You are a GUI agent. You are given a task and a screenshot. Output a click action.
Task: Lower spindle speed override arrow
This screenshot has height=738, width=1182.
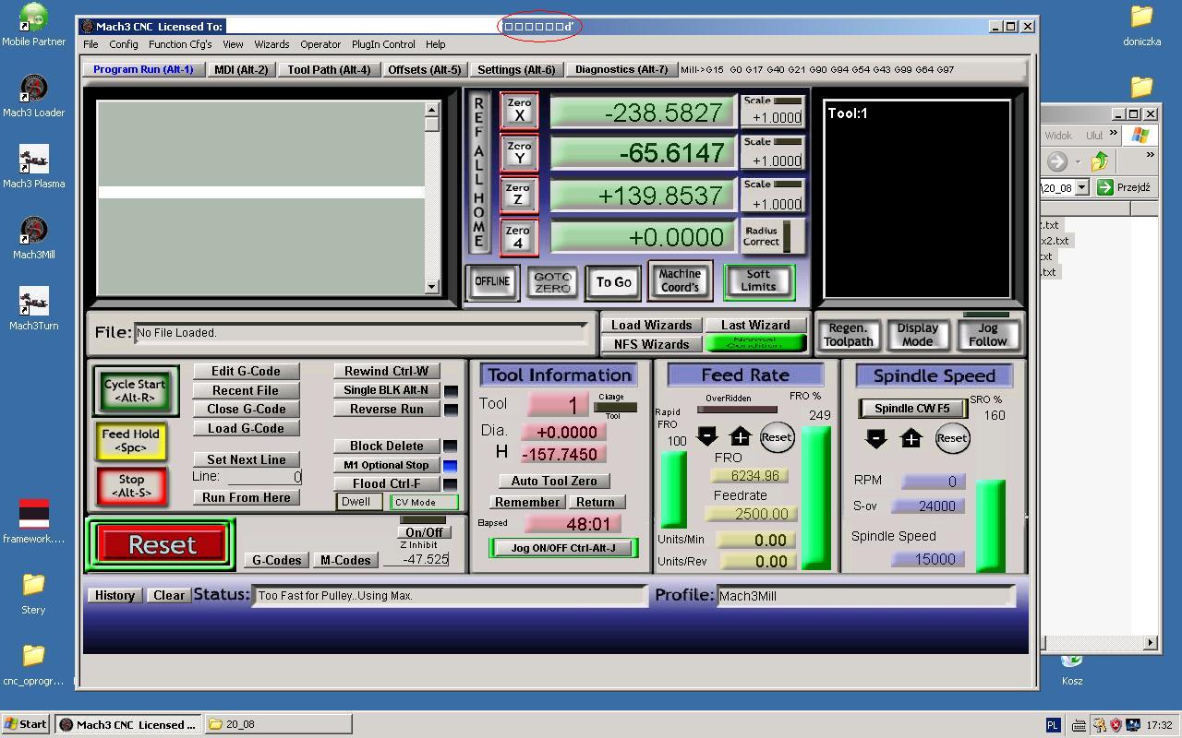tap(876, 438)
